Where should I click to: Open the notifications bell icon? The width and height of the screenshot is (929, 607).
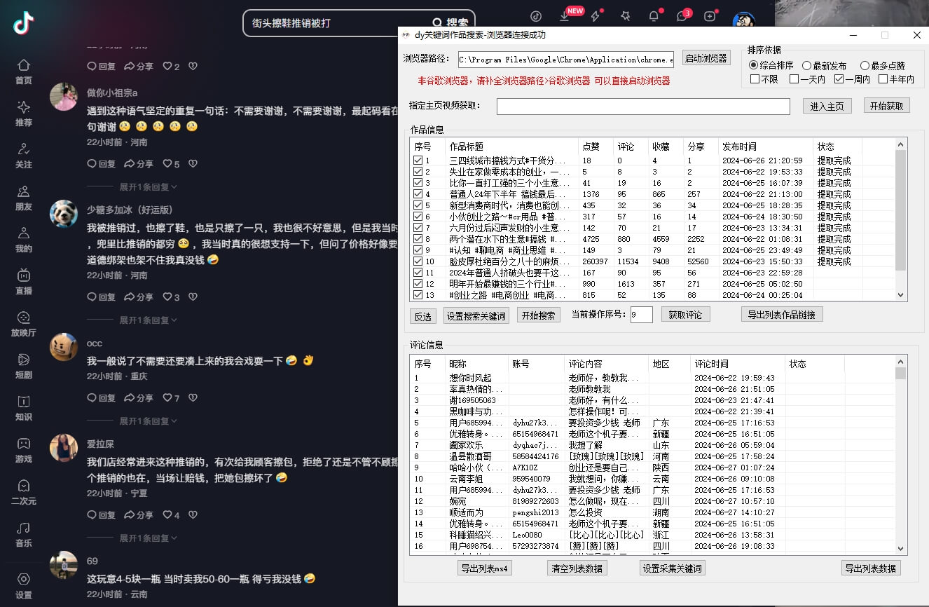click(653, 15)
